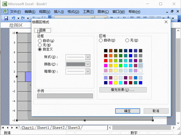
Task: Open the 格式(O) menu
Action: pos(73,12)
